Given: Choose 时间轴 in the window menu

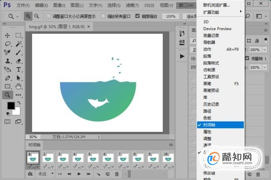Looking at the screenshot, I should (221, 125).
